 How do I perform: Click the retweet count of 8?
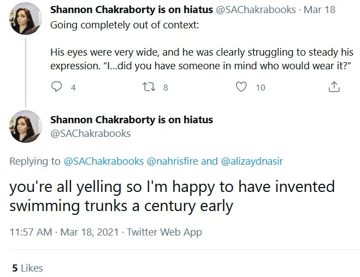(x=165, y=87)
